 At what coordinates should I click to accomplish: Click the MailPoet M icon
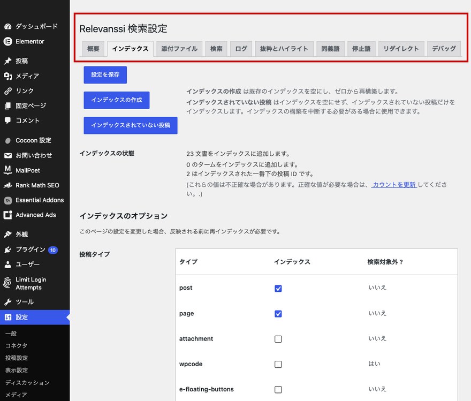pyautogui.click(x=8, y=170)
